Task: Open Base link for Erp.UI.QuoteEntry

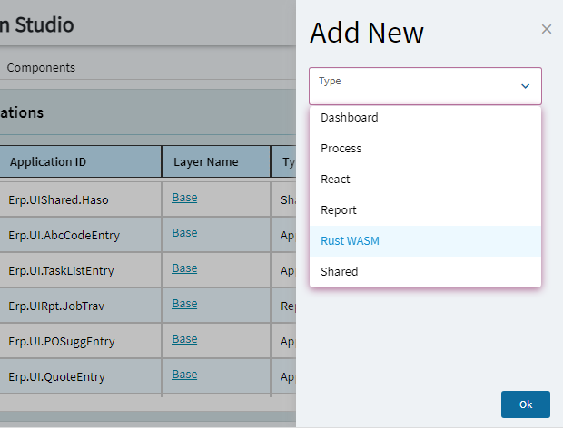Action: [x=184, y=374]
